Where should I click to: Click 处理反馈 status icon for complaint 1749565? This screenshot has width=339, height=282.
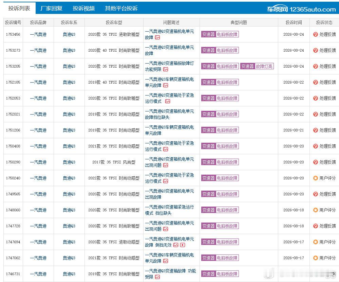click(x=316, y=194)
